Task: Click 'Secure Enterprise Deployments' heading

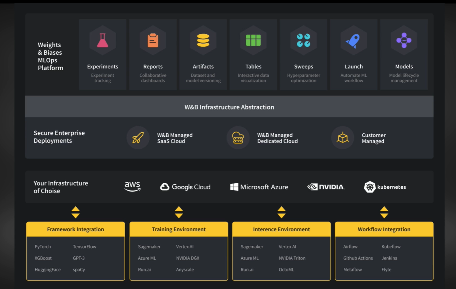Action: click(x=59, y=137)
